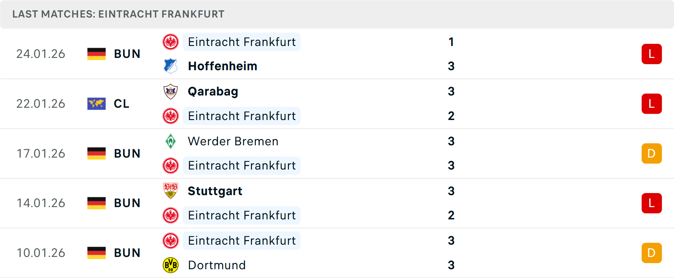The height and width of the screenshot is (278, 674).
Task: Select the L badge on the Stuttgart match
Action: 652,203
